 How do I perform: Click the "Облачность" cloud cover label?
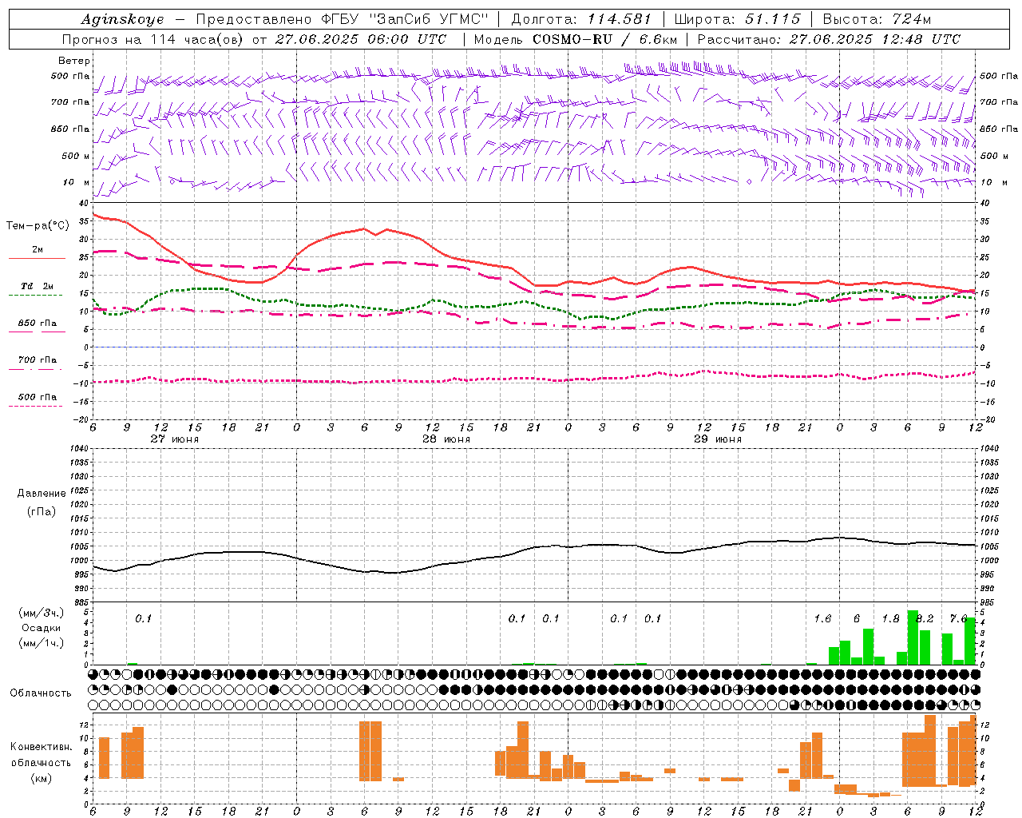click(x=41, y=693)
